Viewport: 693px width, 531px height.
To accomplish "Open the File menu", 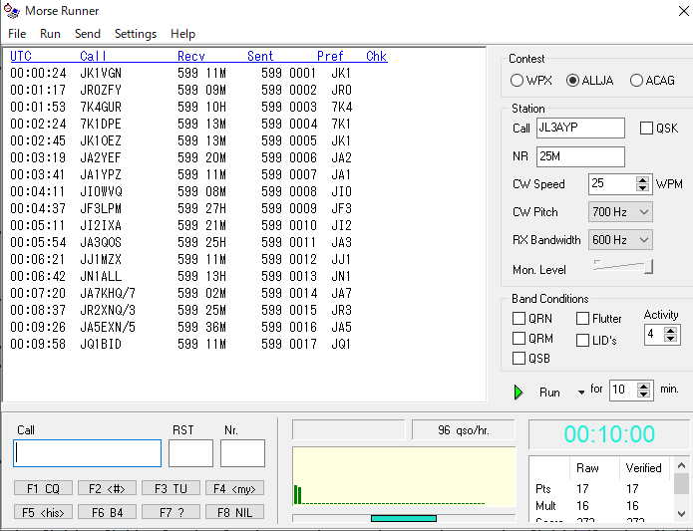I will [x=17, y=34].
